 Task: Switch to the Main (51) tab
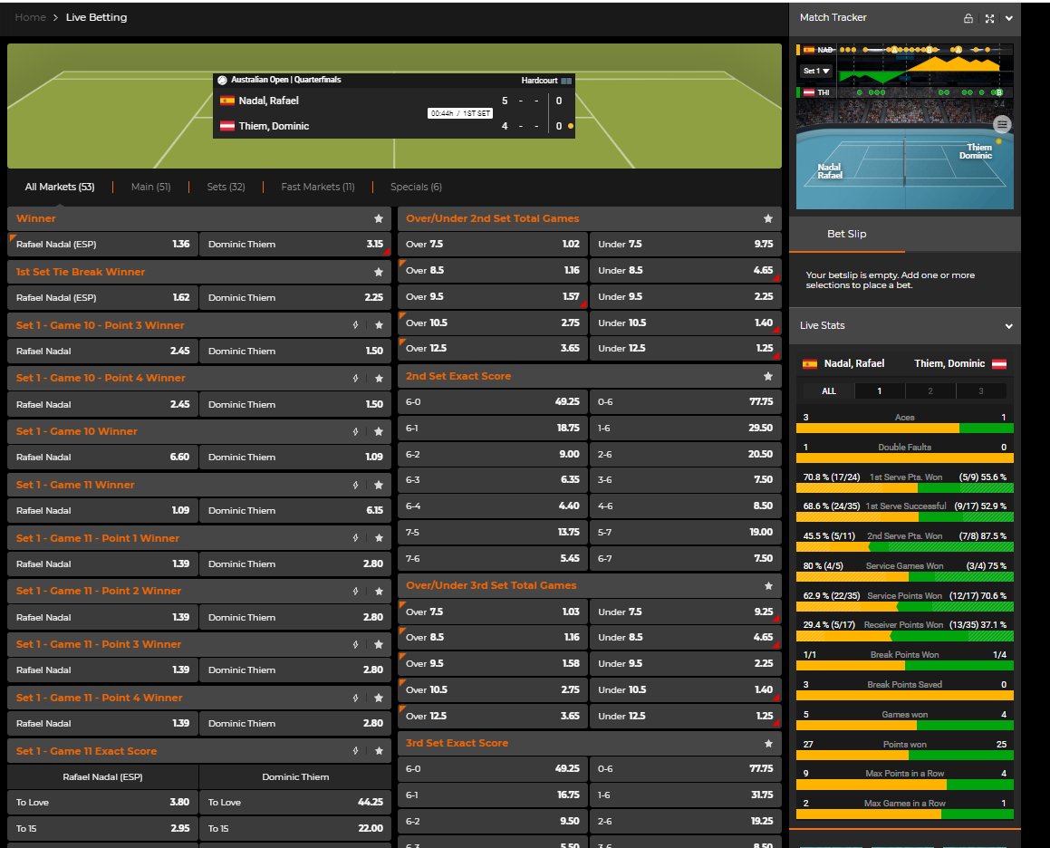[x=150, y=187]
